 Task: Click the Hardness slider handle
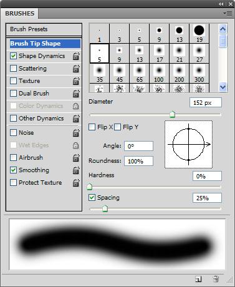pos(90,187)
